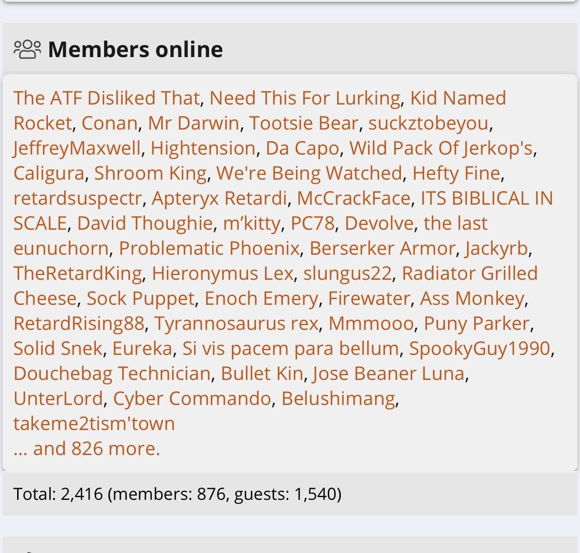Visit Need This For Lurking's profile

pyautogui.click(x=305, y=98)
